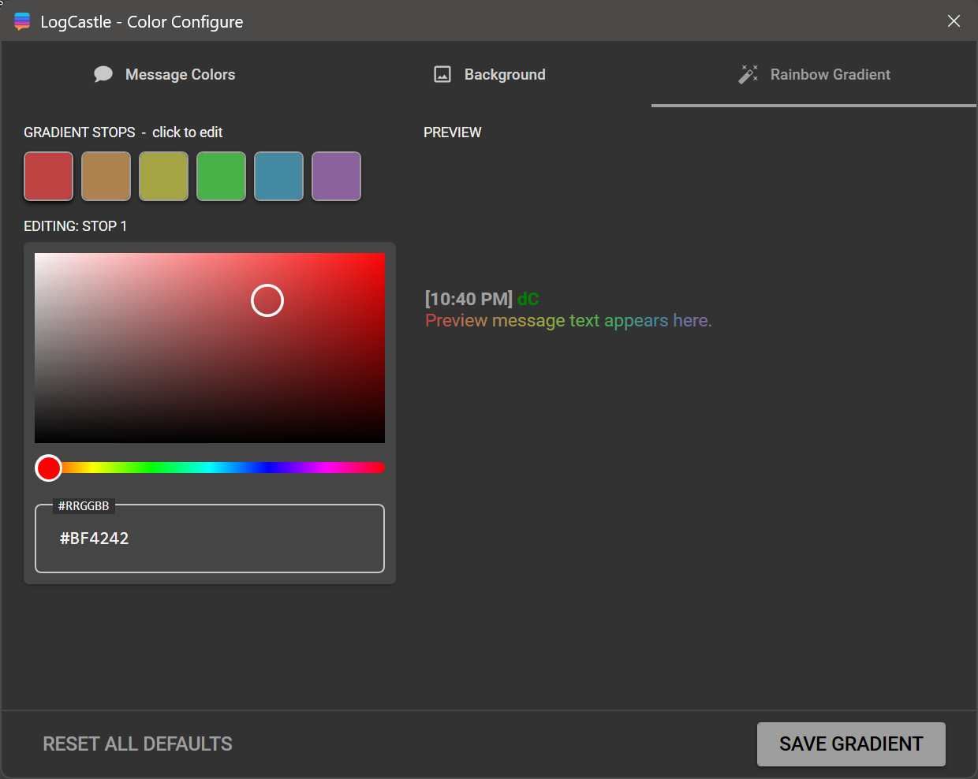The height and width of the screenshot is (779, 978).
Task: Click the LogCastle logo in the title bar
Action: pyautogui.click(x=22, y=20)
